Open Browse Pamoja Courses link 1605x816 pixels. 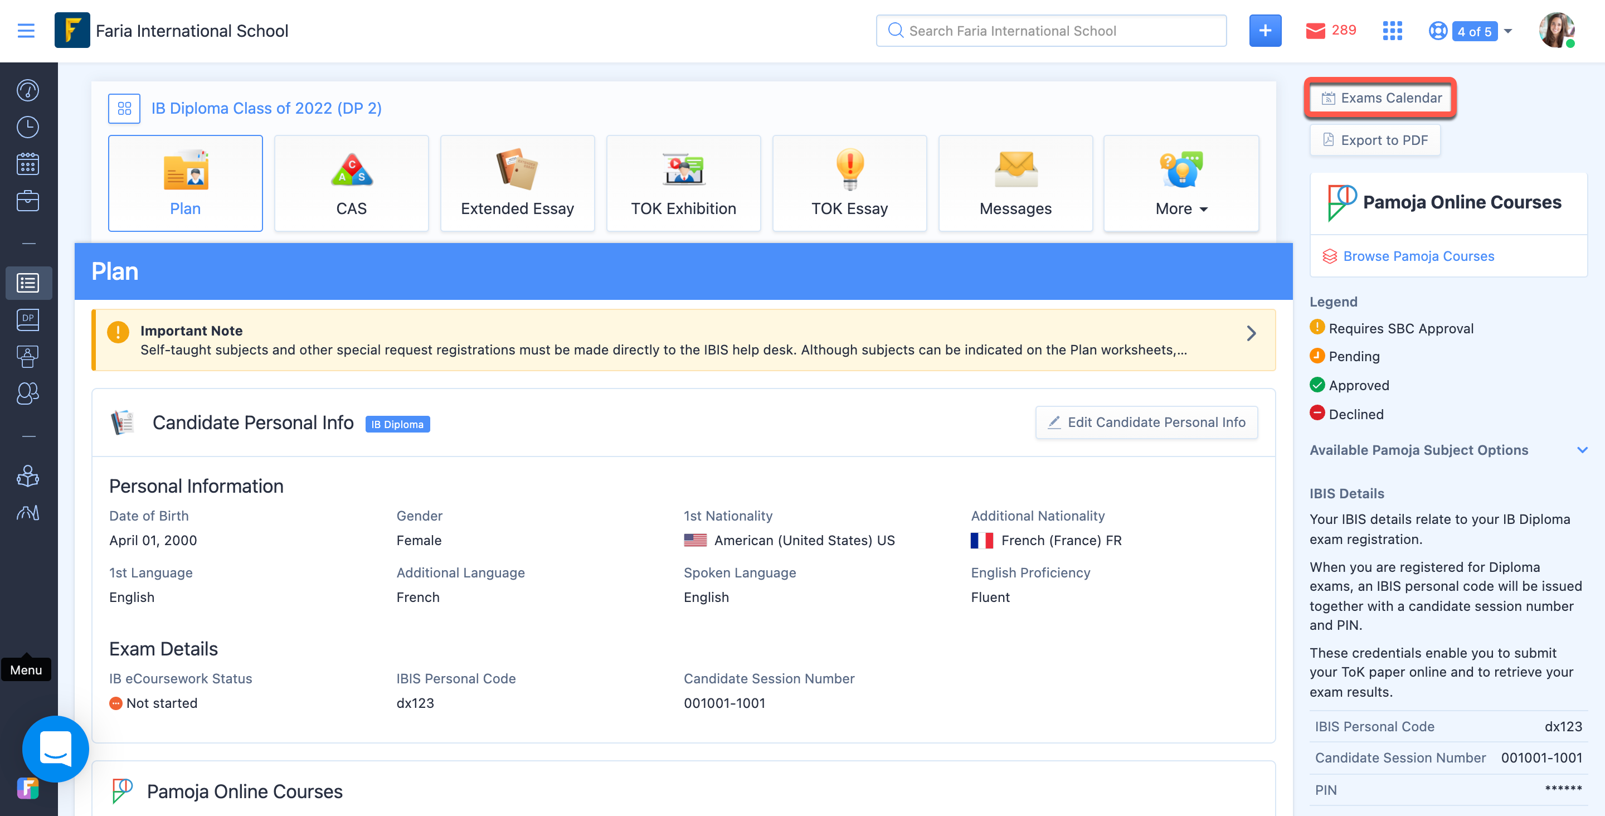pos(1418,256)
